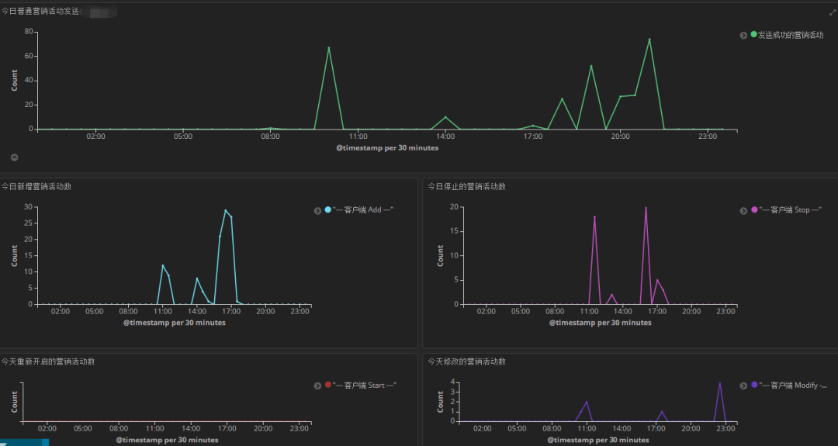Toggle legend arrow beside 客户端 Stop
The width and height of the screenshot is (838, 446).
tap(743, 210)
